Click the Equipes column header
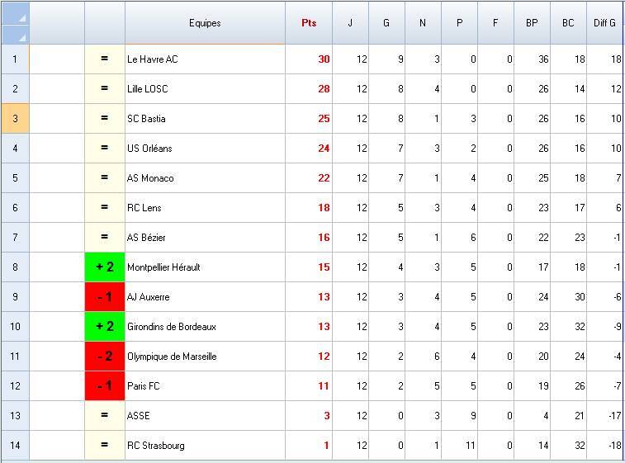 [205, 23]
